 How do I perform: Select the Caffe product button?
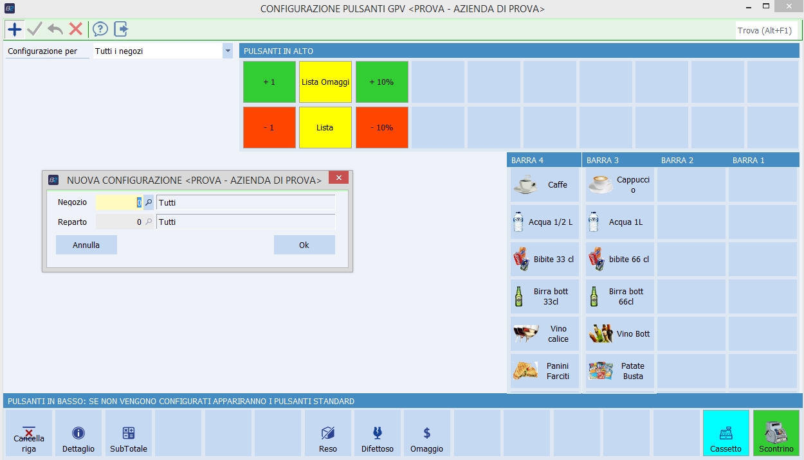(545, 185)
